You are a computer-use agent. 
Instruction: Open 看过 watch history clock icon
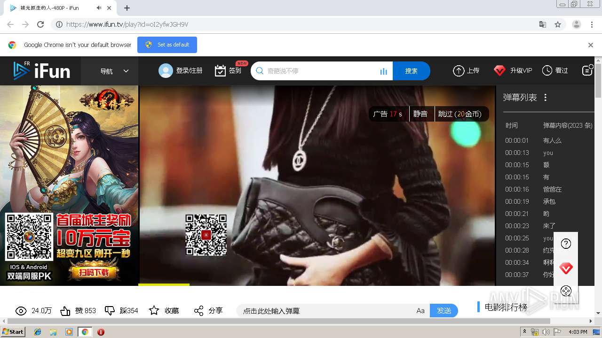(x=547, y=70)
